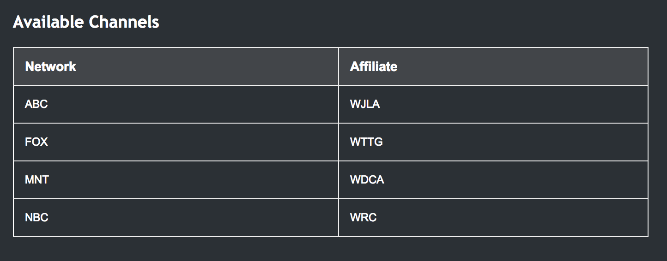Click the word Channels in the heading
Screen dimensions: 667x261
pyautogui.click(x=124, y=22)
